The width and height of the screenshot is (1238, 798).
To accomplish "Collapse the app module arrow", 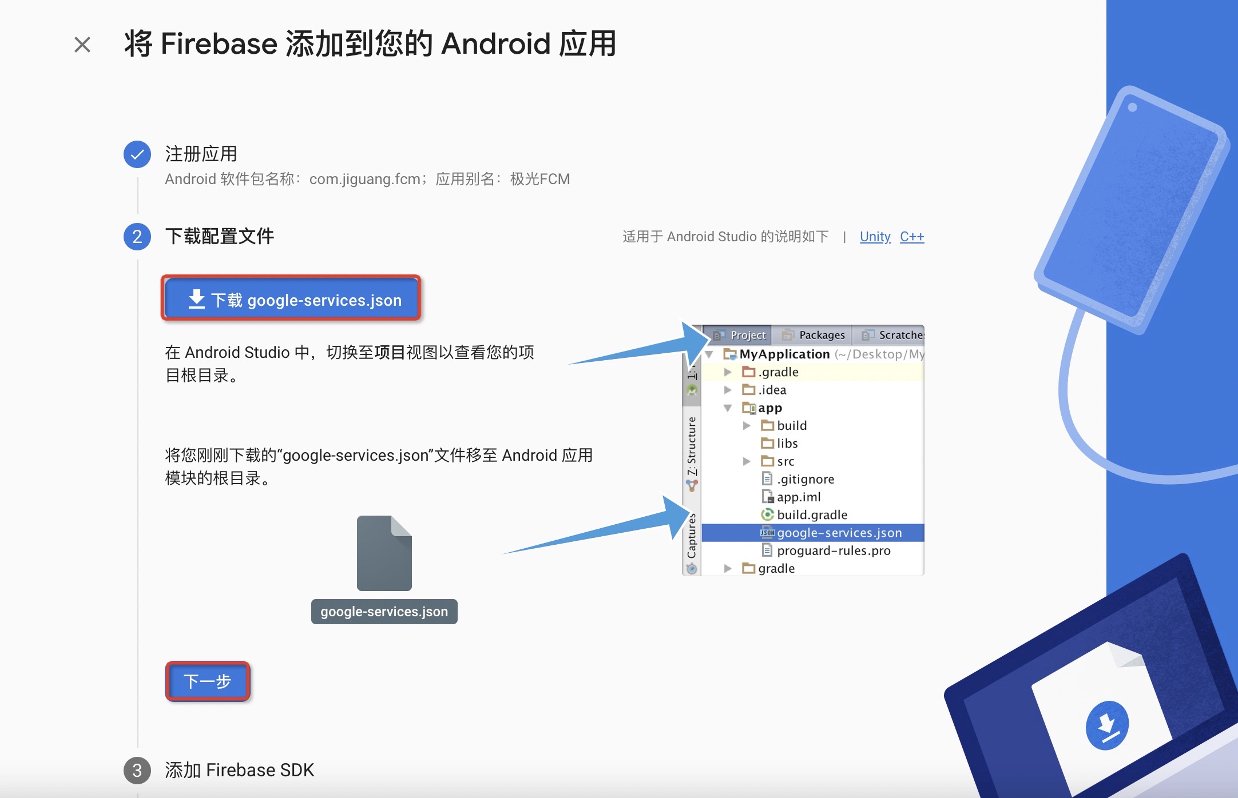I will 728,408.
